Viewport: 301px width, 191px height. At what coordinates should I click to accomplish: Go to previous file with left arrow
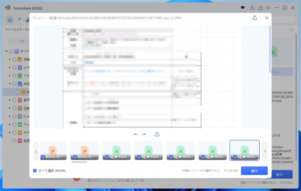pos(136,134)
